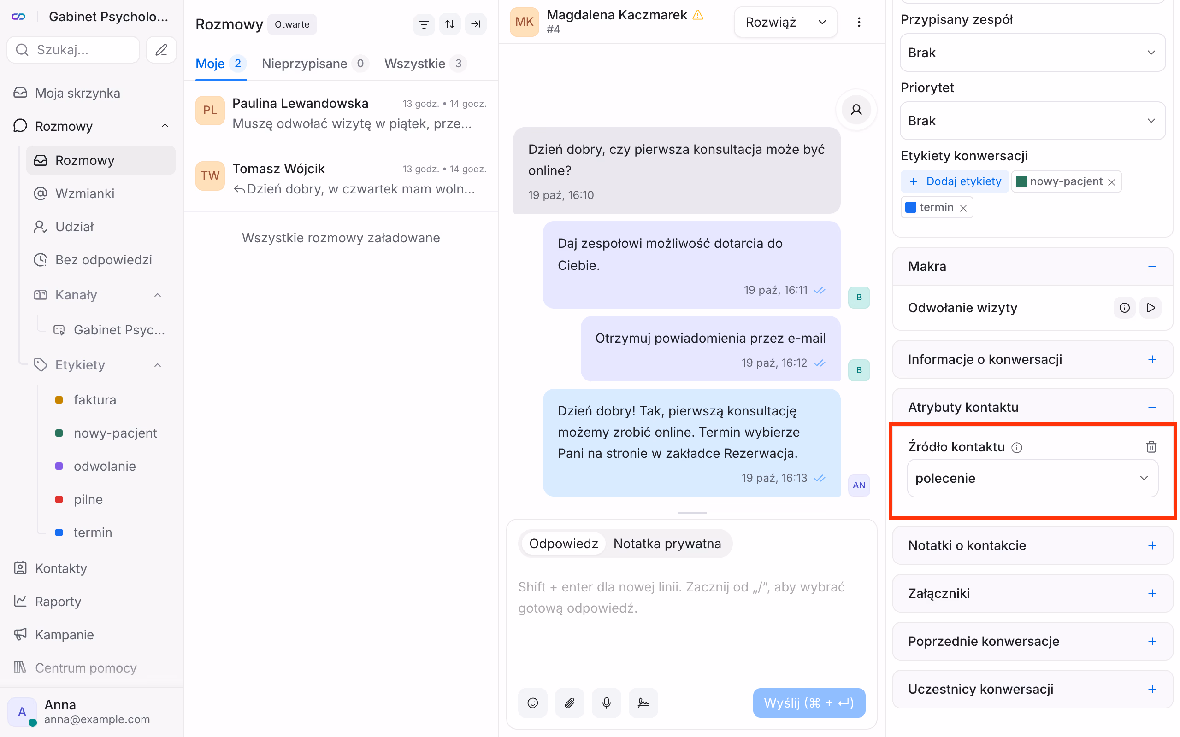Image resolution: width=1180 pixels, height=737 pixels.
Task: Run the Odwołanie wizyty macro play icon
Action: 1150,308
